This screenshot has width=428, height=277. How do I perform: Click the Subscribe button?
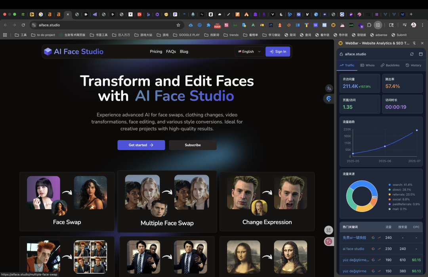[193, 145]
